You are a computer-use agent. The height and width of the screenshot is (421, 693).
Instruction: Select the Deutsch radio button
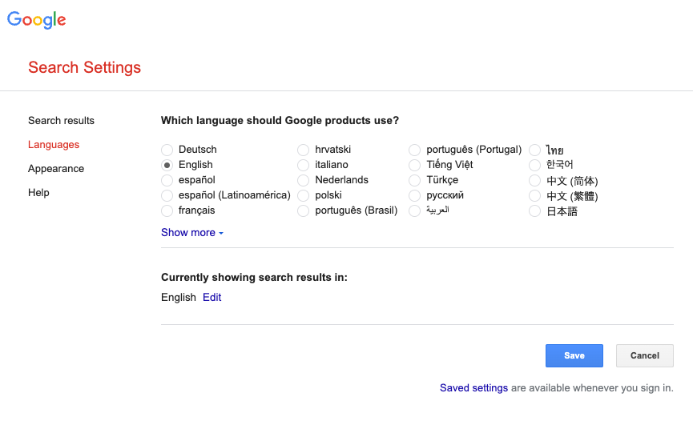(167, 150)
